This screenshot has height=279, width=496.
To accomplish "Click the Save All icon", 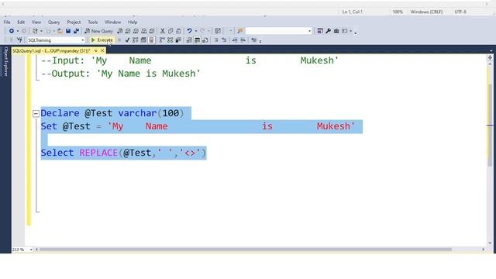I will coord(76,31).
